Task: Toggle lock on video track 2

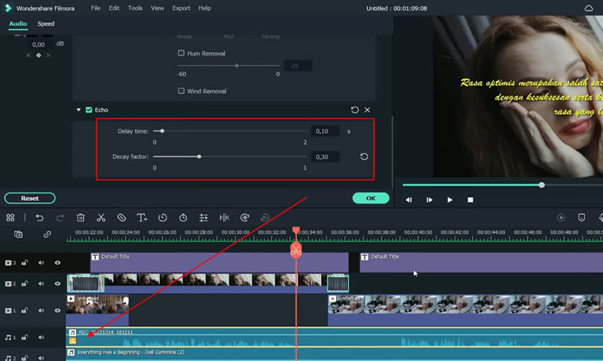Action: pyautogui.click(x=25, y=284)
